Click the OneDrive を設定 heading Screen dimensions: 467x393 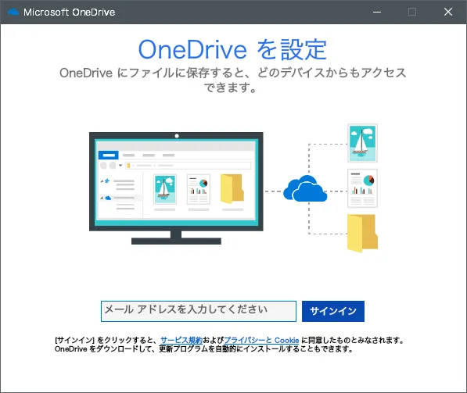click(x=232, y=49)
